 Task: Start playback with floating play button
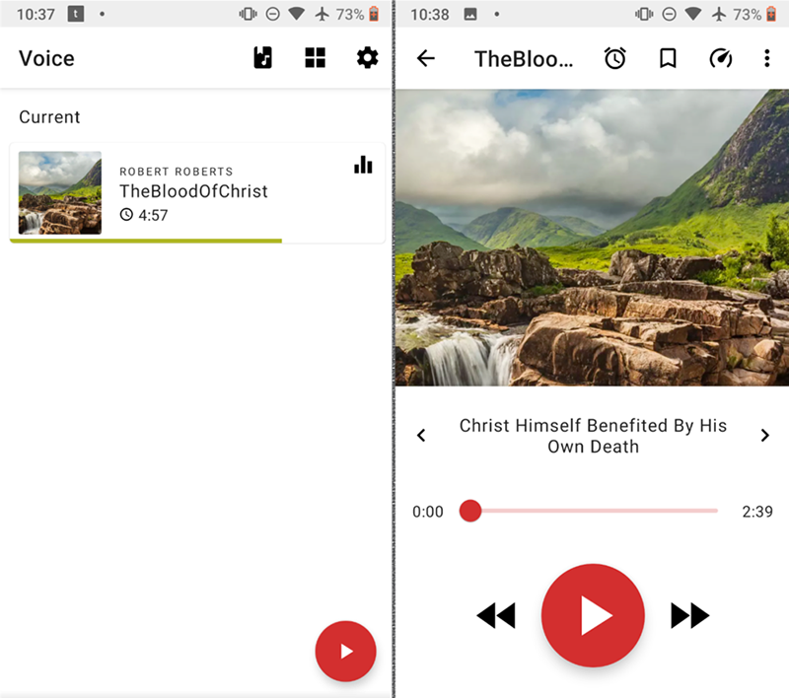tap(346, 652)
